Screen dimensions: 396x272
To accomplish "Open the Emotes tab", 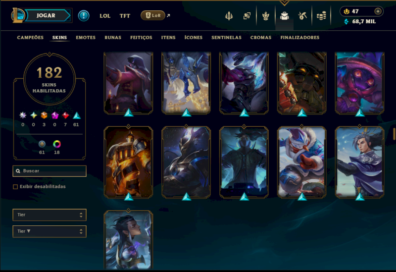I will [x=86, y=38].
